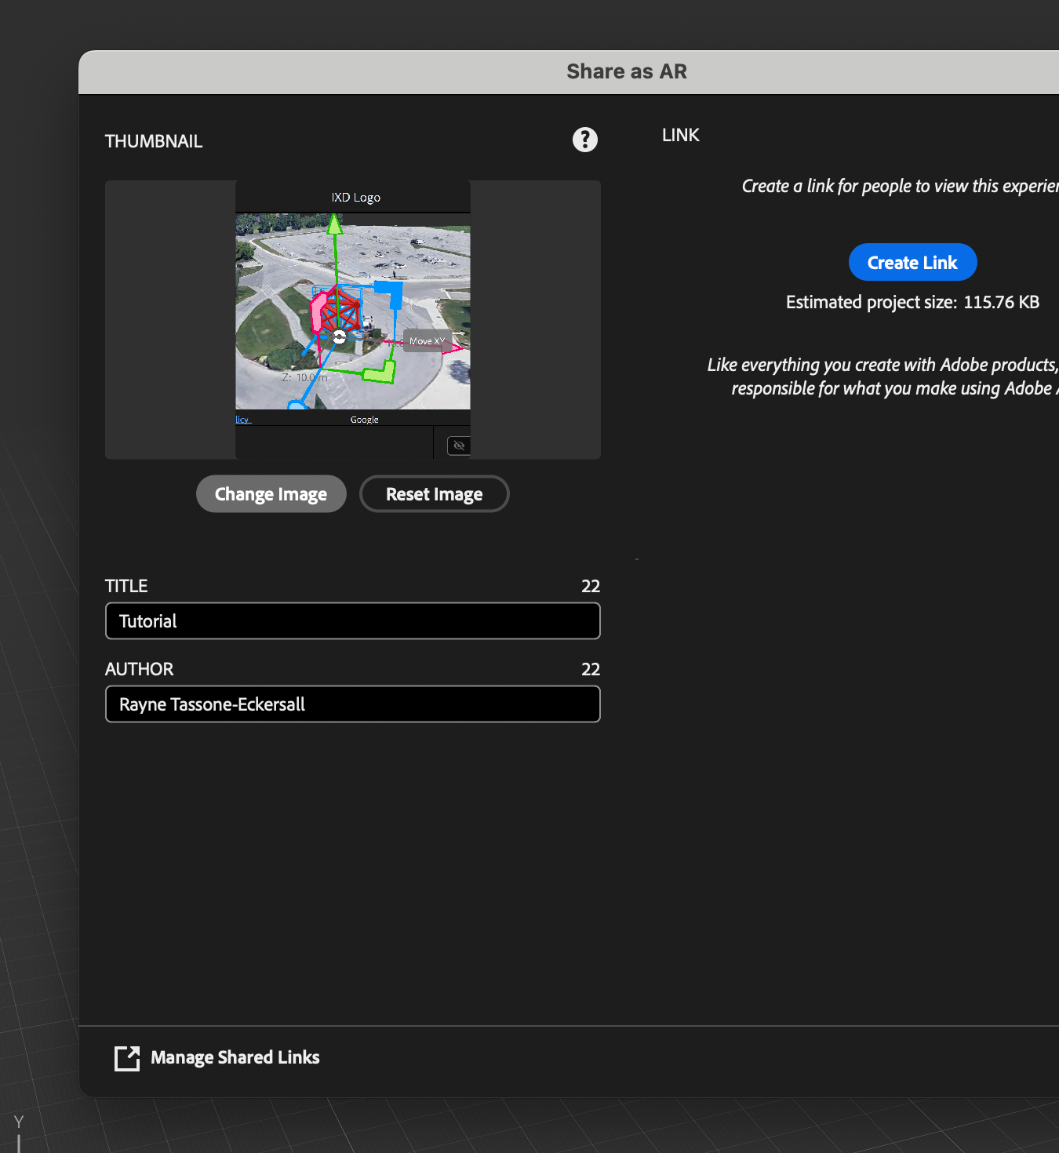
Task: Open the Share as AR help icon
Action: 584,139
